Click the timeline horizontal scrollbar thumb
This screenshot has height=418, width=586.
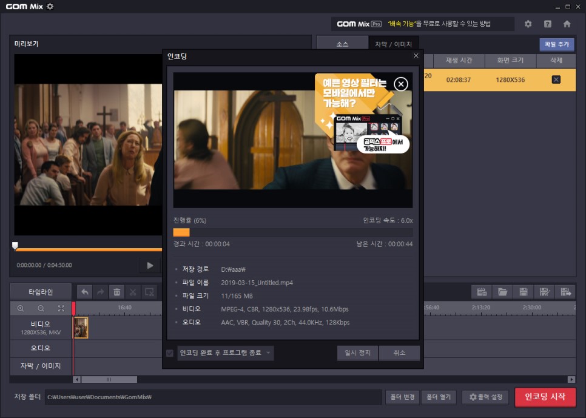point(109,380)
